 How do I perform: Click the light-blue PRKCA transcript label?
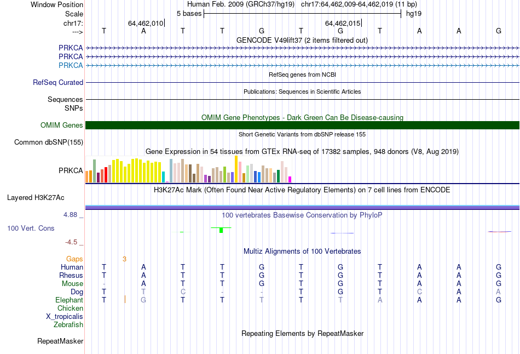point(71,65)
